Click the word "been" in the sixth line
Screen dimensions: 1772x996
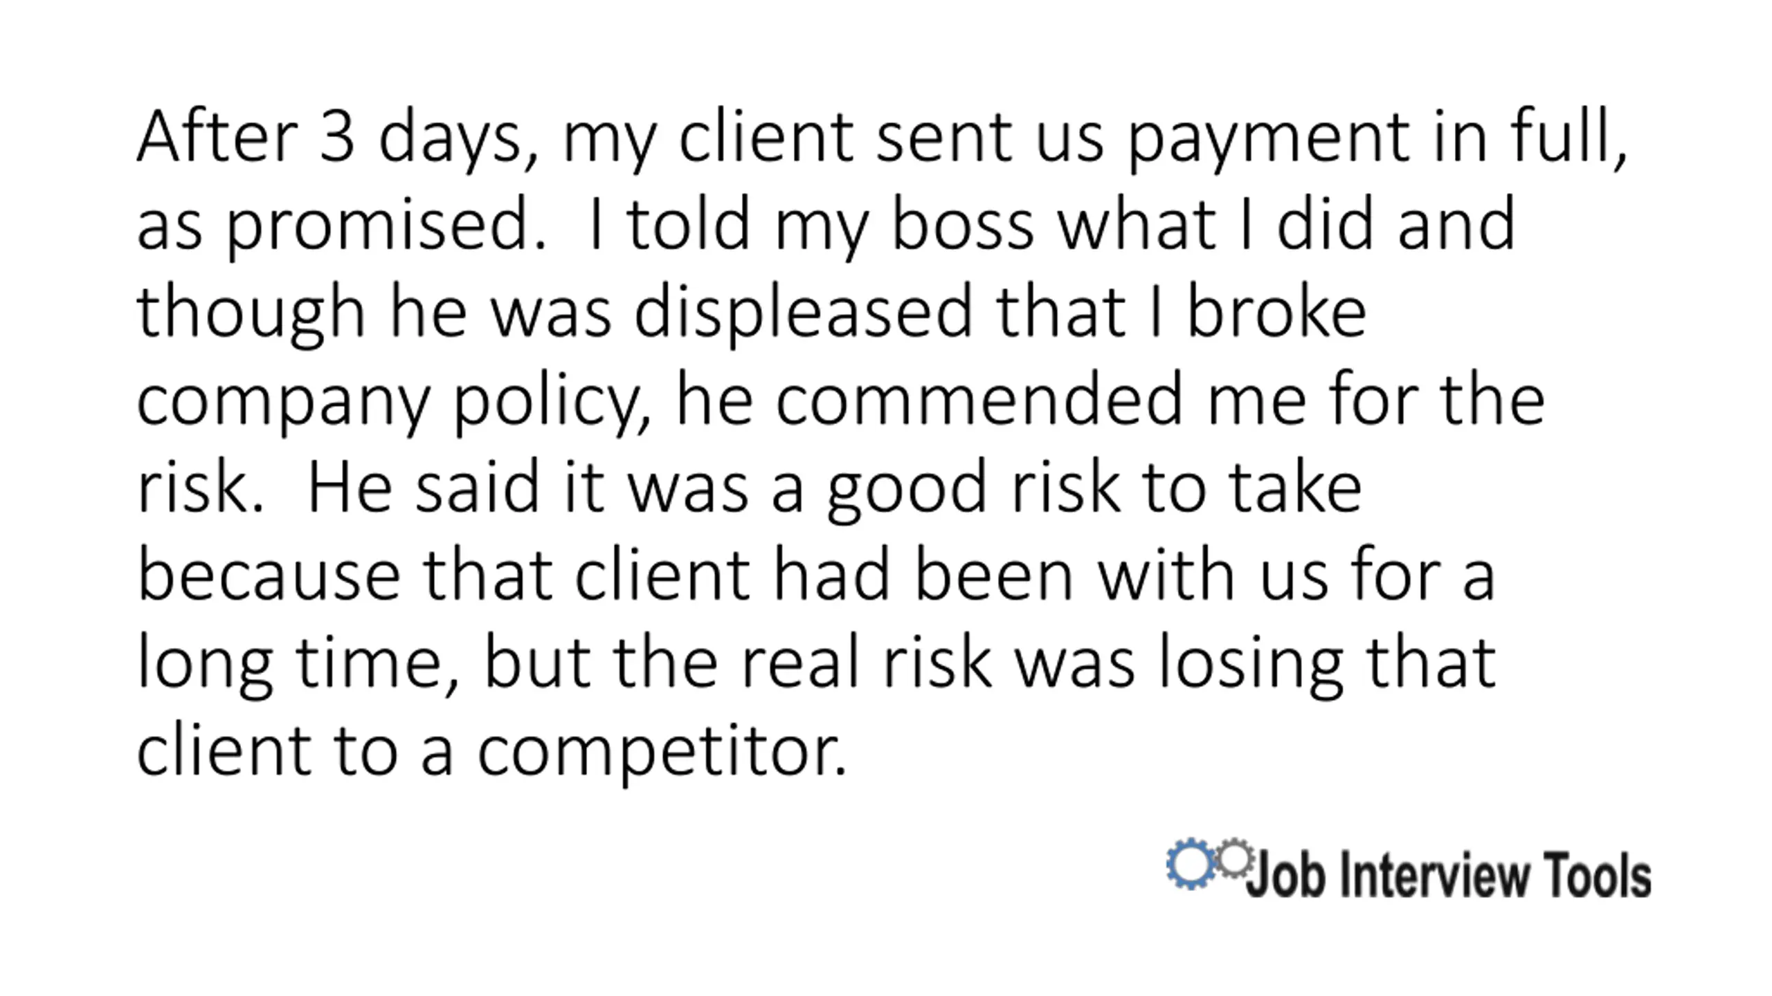[x=993, y=575]
